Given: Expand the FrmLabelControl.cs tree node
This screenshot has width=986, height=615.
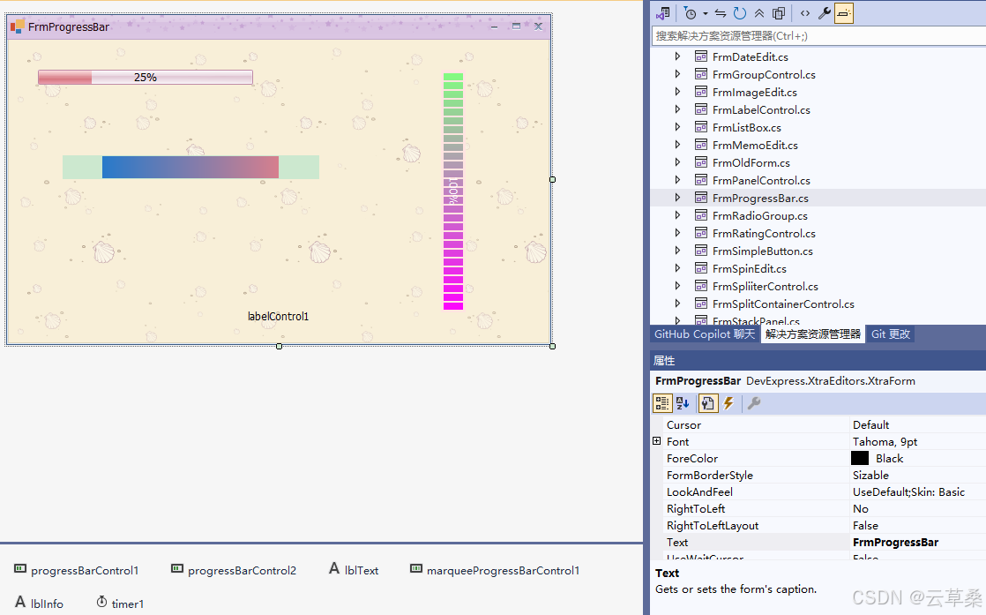Looking at the screenshot, I should click(677, 109).
